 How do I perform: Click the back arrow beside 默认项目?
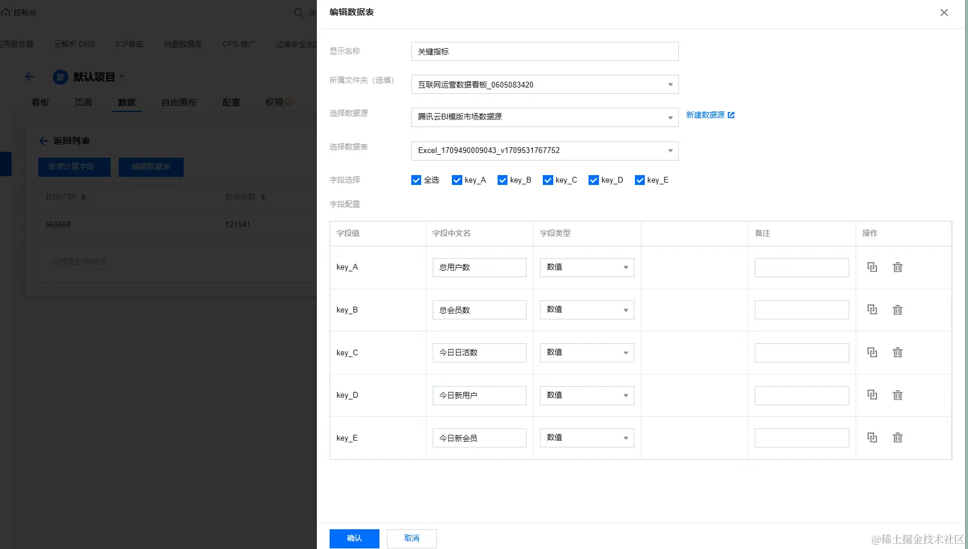pos(30,77)
